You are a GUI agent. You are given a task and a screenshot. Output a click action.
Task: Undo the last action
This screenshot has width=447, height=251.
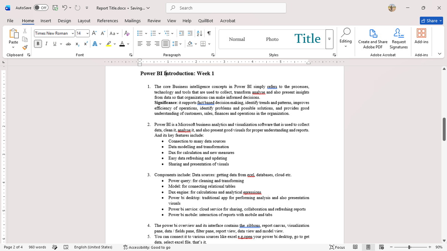click(64, 8)
